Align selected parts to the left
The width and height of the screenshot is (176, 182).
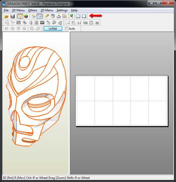click(x=7, y=28)
